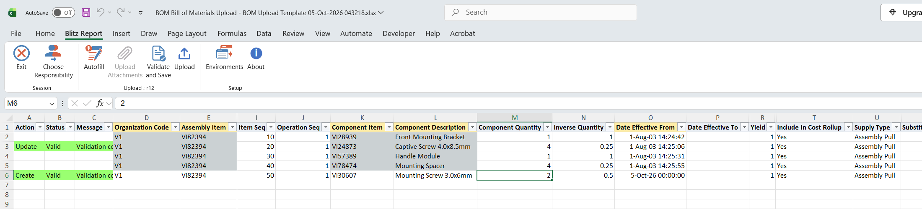Select cell containing VI30607
The image size is (922, 209).
coord(362,176)
